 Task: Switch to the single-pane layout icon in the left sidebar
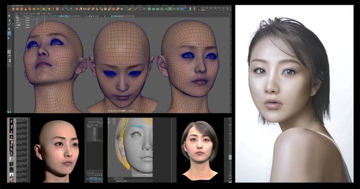9,52
